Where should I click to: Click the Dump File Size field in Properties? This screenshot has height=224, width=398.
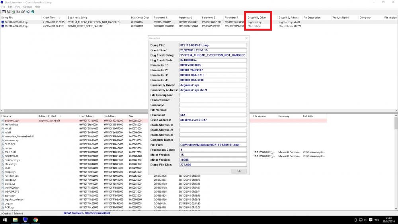coord(213,165)
